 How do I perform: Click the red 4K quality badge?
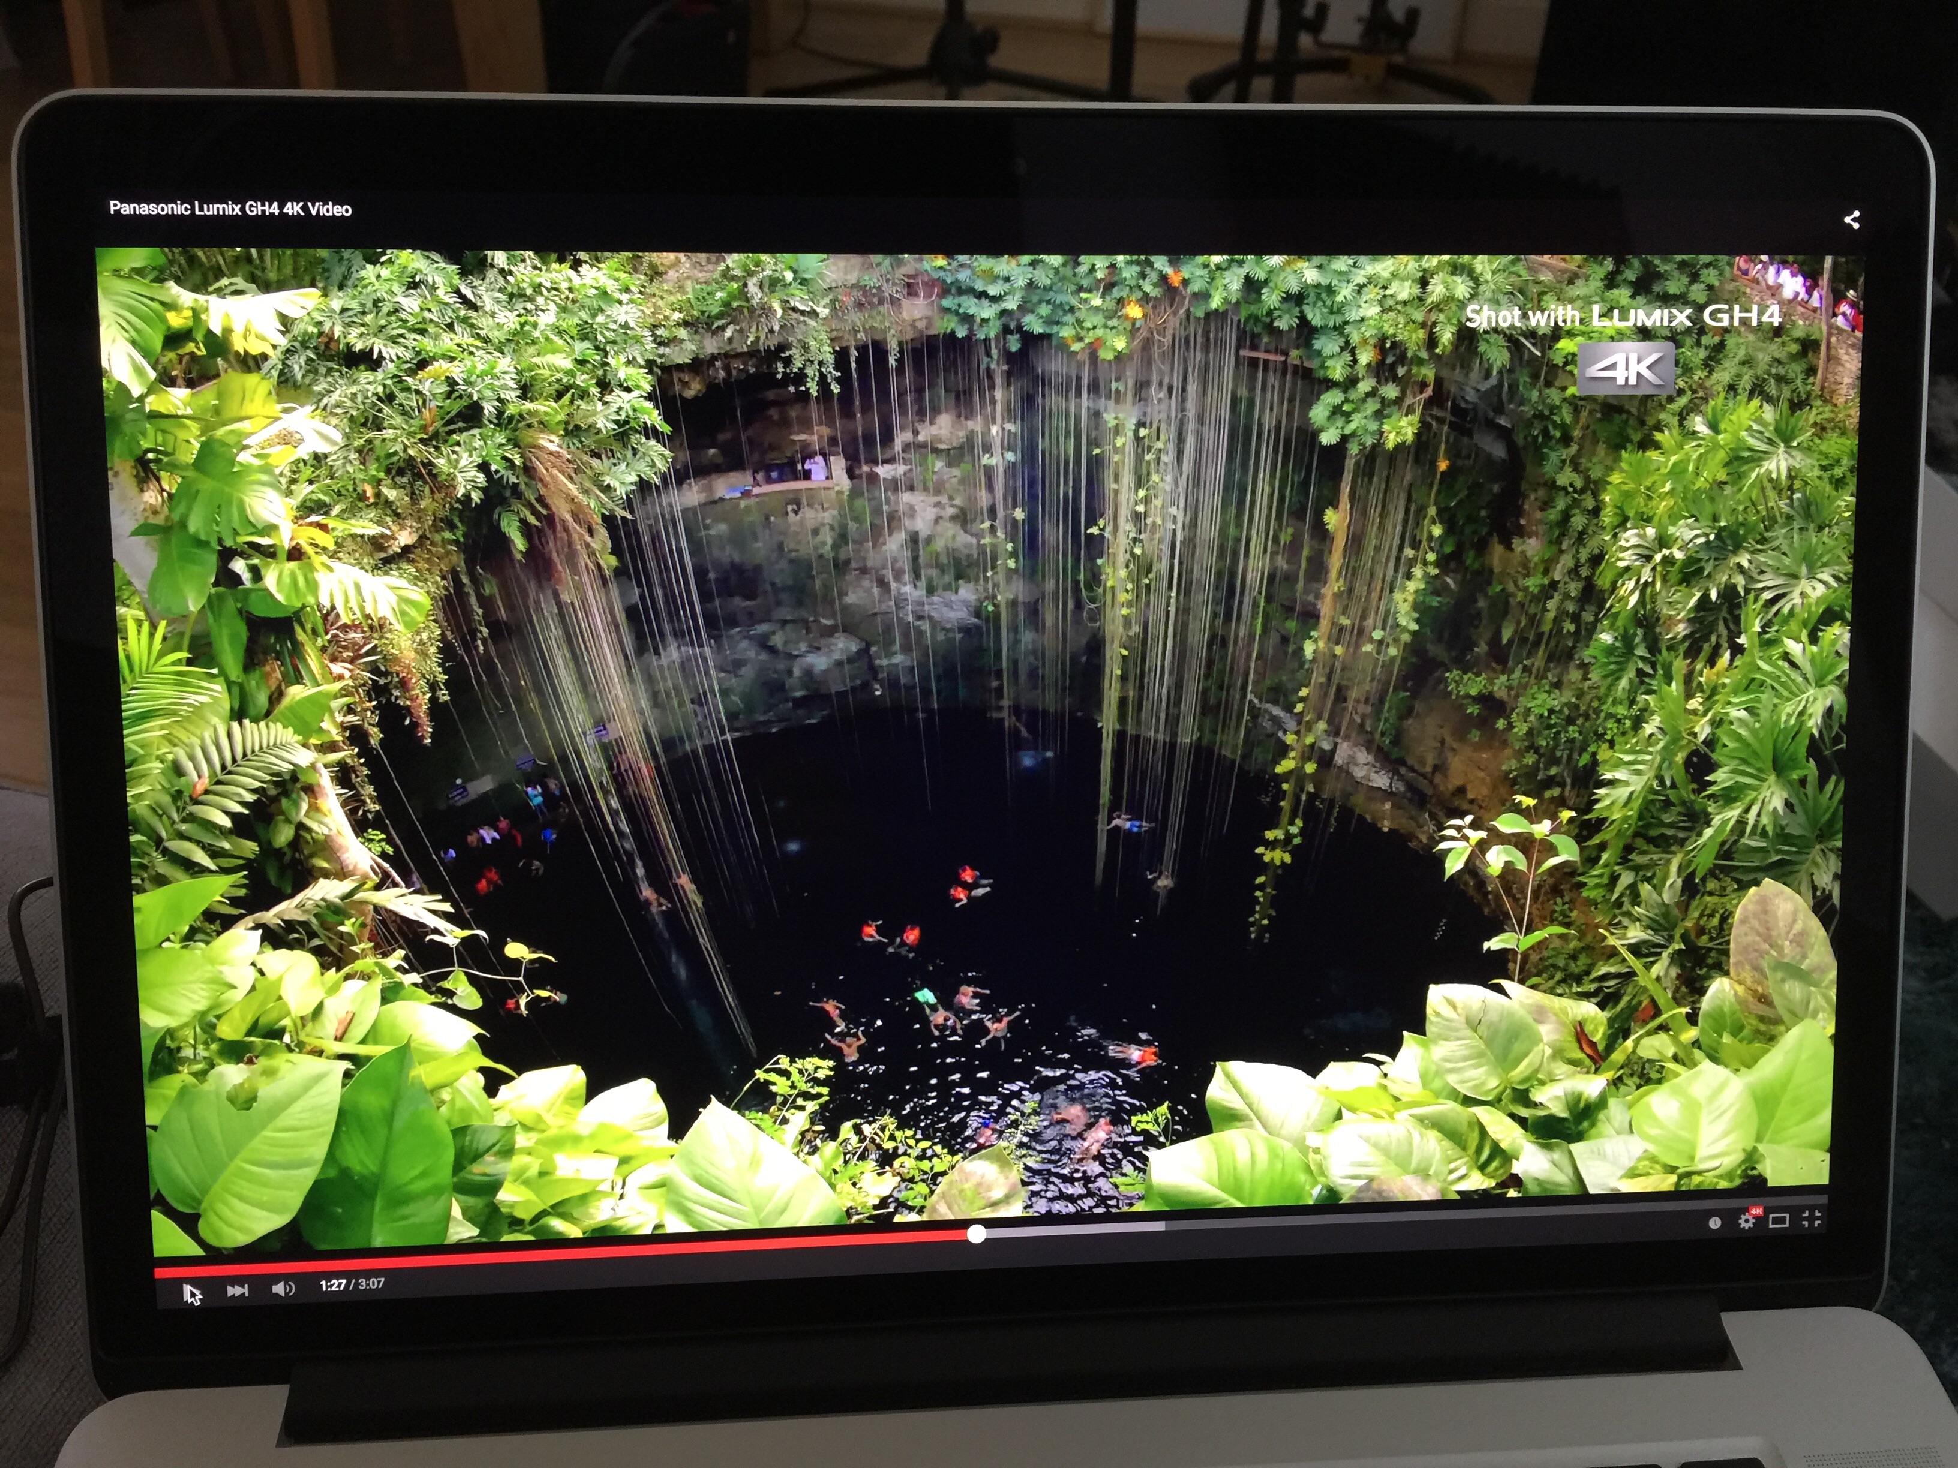coord(1756,1211)
